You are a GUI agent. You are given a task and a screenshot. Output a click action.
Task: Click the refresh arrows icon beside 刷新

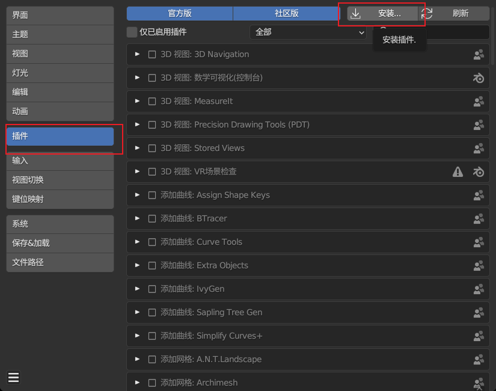[x=427, y=14]
